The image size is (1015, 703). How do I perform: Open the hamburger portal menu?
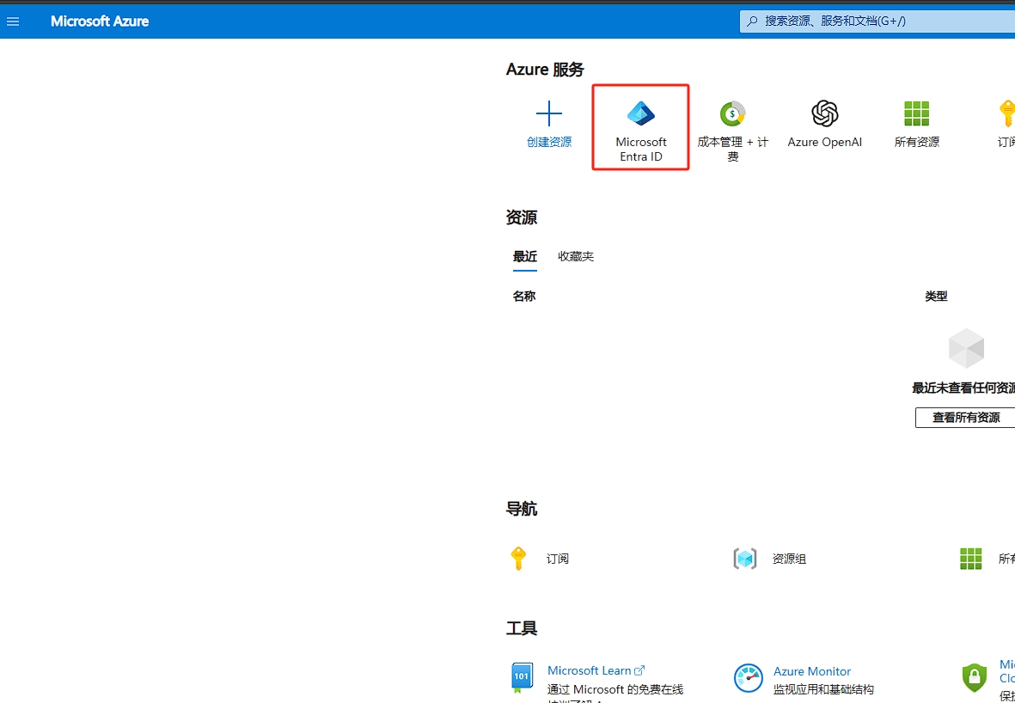coord(12,21)
